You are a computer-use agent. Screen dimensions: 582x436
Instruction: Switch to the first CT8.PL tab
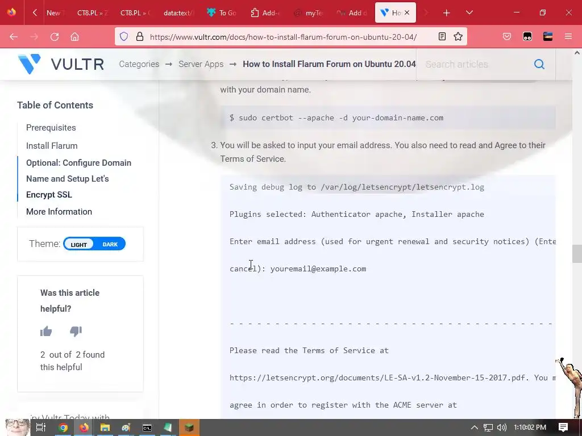coord(93,13)
